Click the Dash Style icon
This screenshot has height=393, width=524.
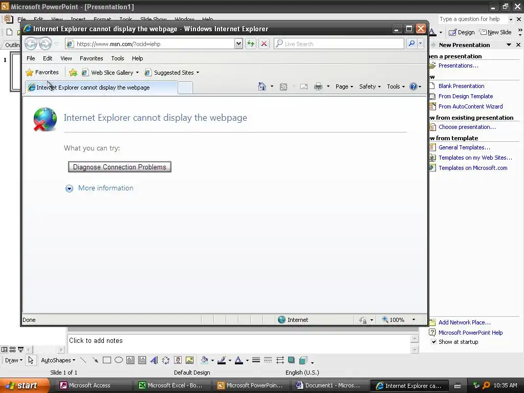pyautogui.click(x=268, y=360)
